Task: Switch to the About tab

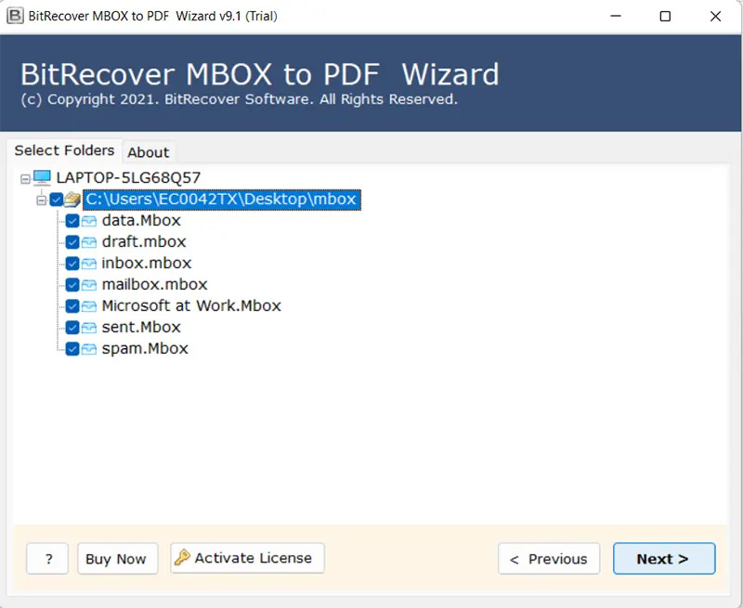Action: point(149,151)
